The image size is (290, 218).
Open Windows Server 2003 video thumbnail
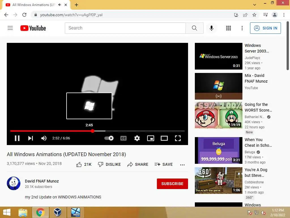219,56
